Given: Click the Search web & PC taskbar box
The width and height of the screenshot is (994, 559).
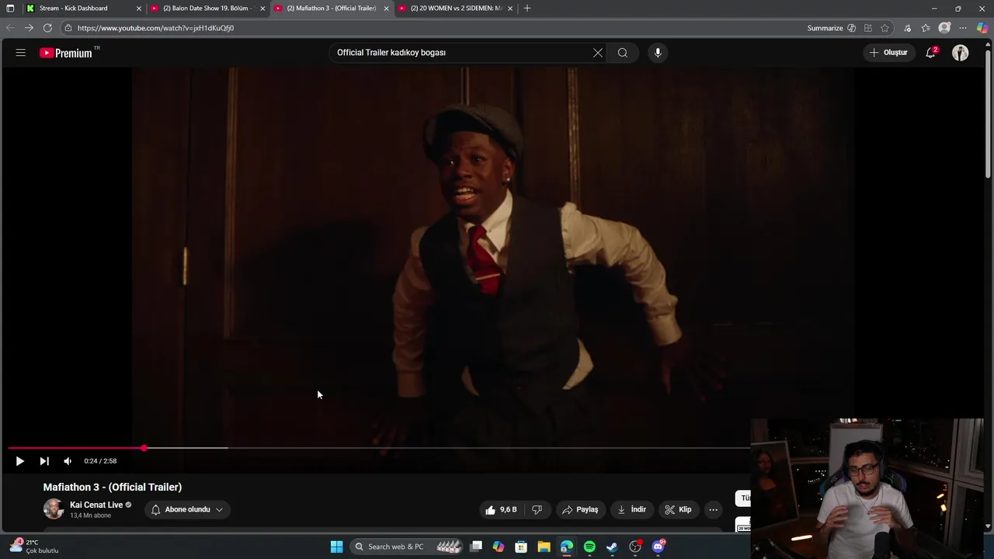Looking at the screenshot, I should (x=407, y=547).
